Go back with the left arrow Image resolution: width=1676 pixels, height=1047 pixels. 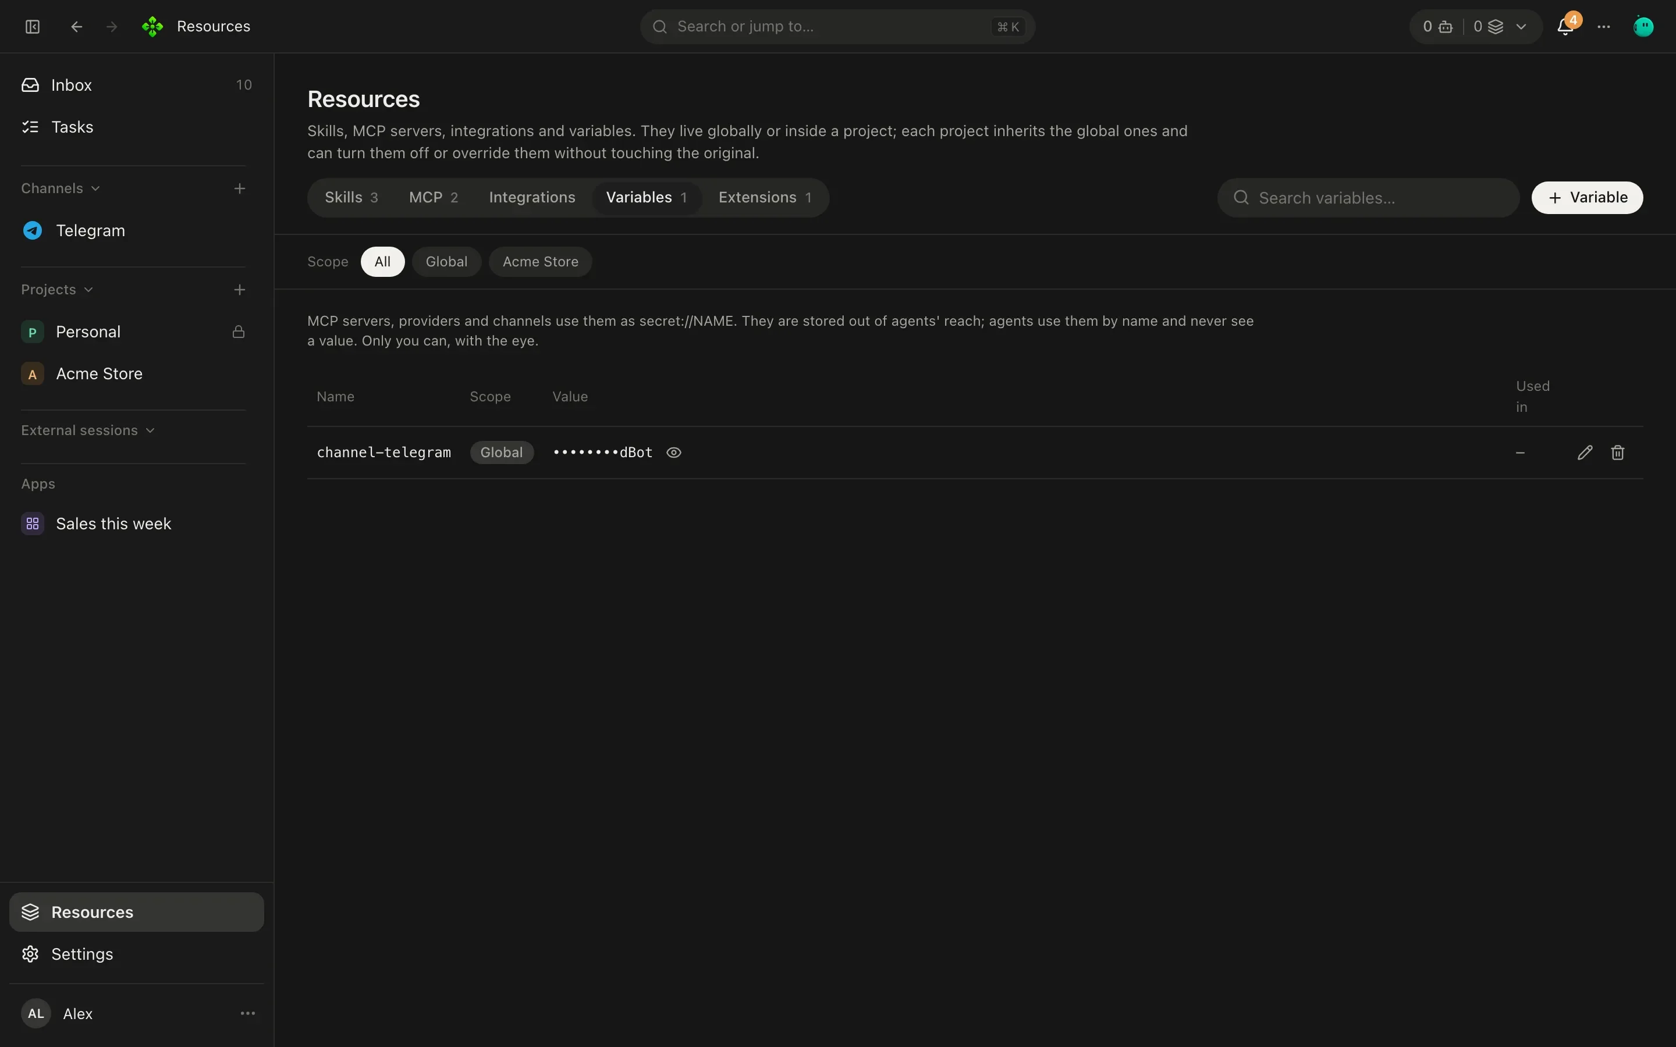pyautogui.click(x=77, y=26)
